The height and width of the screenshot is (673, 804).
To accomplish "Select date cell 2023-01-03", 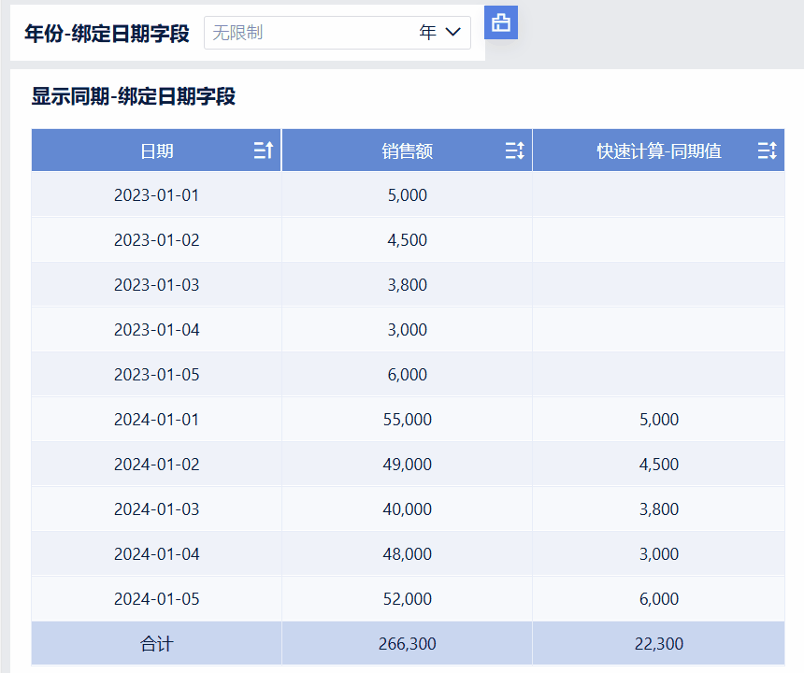I will pos(156,284).
